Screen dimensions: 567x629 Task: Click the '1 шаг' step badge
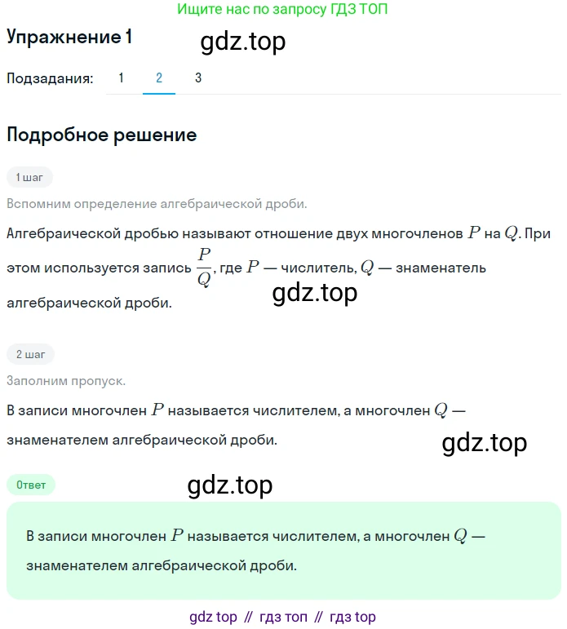click(x=29, y=176)
